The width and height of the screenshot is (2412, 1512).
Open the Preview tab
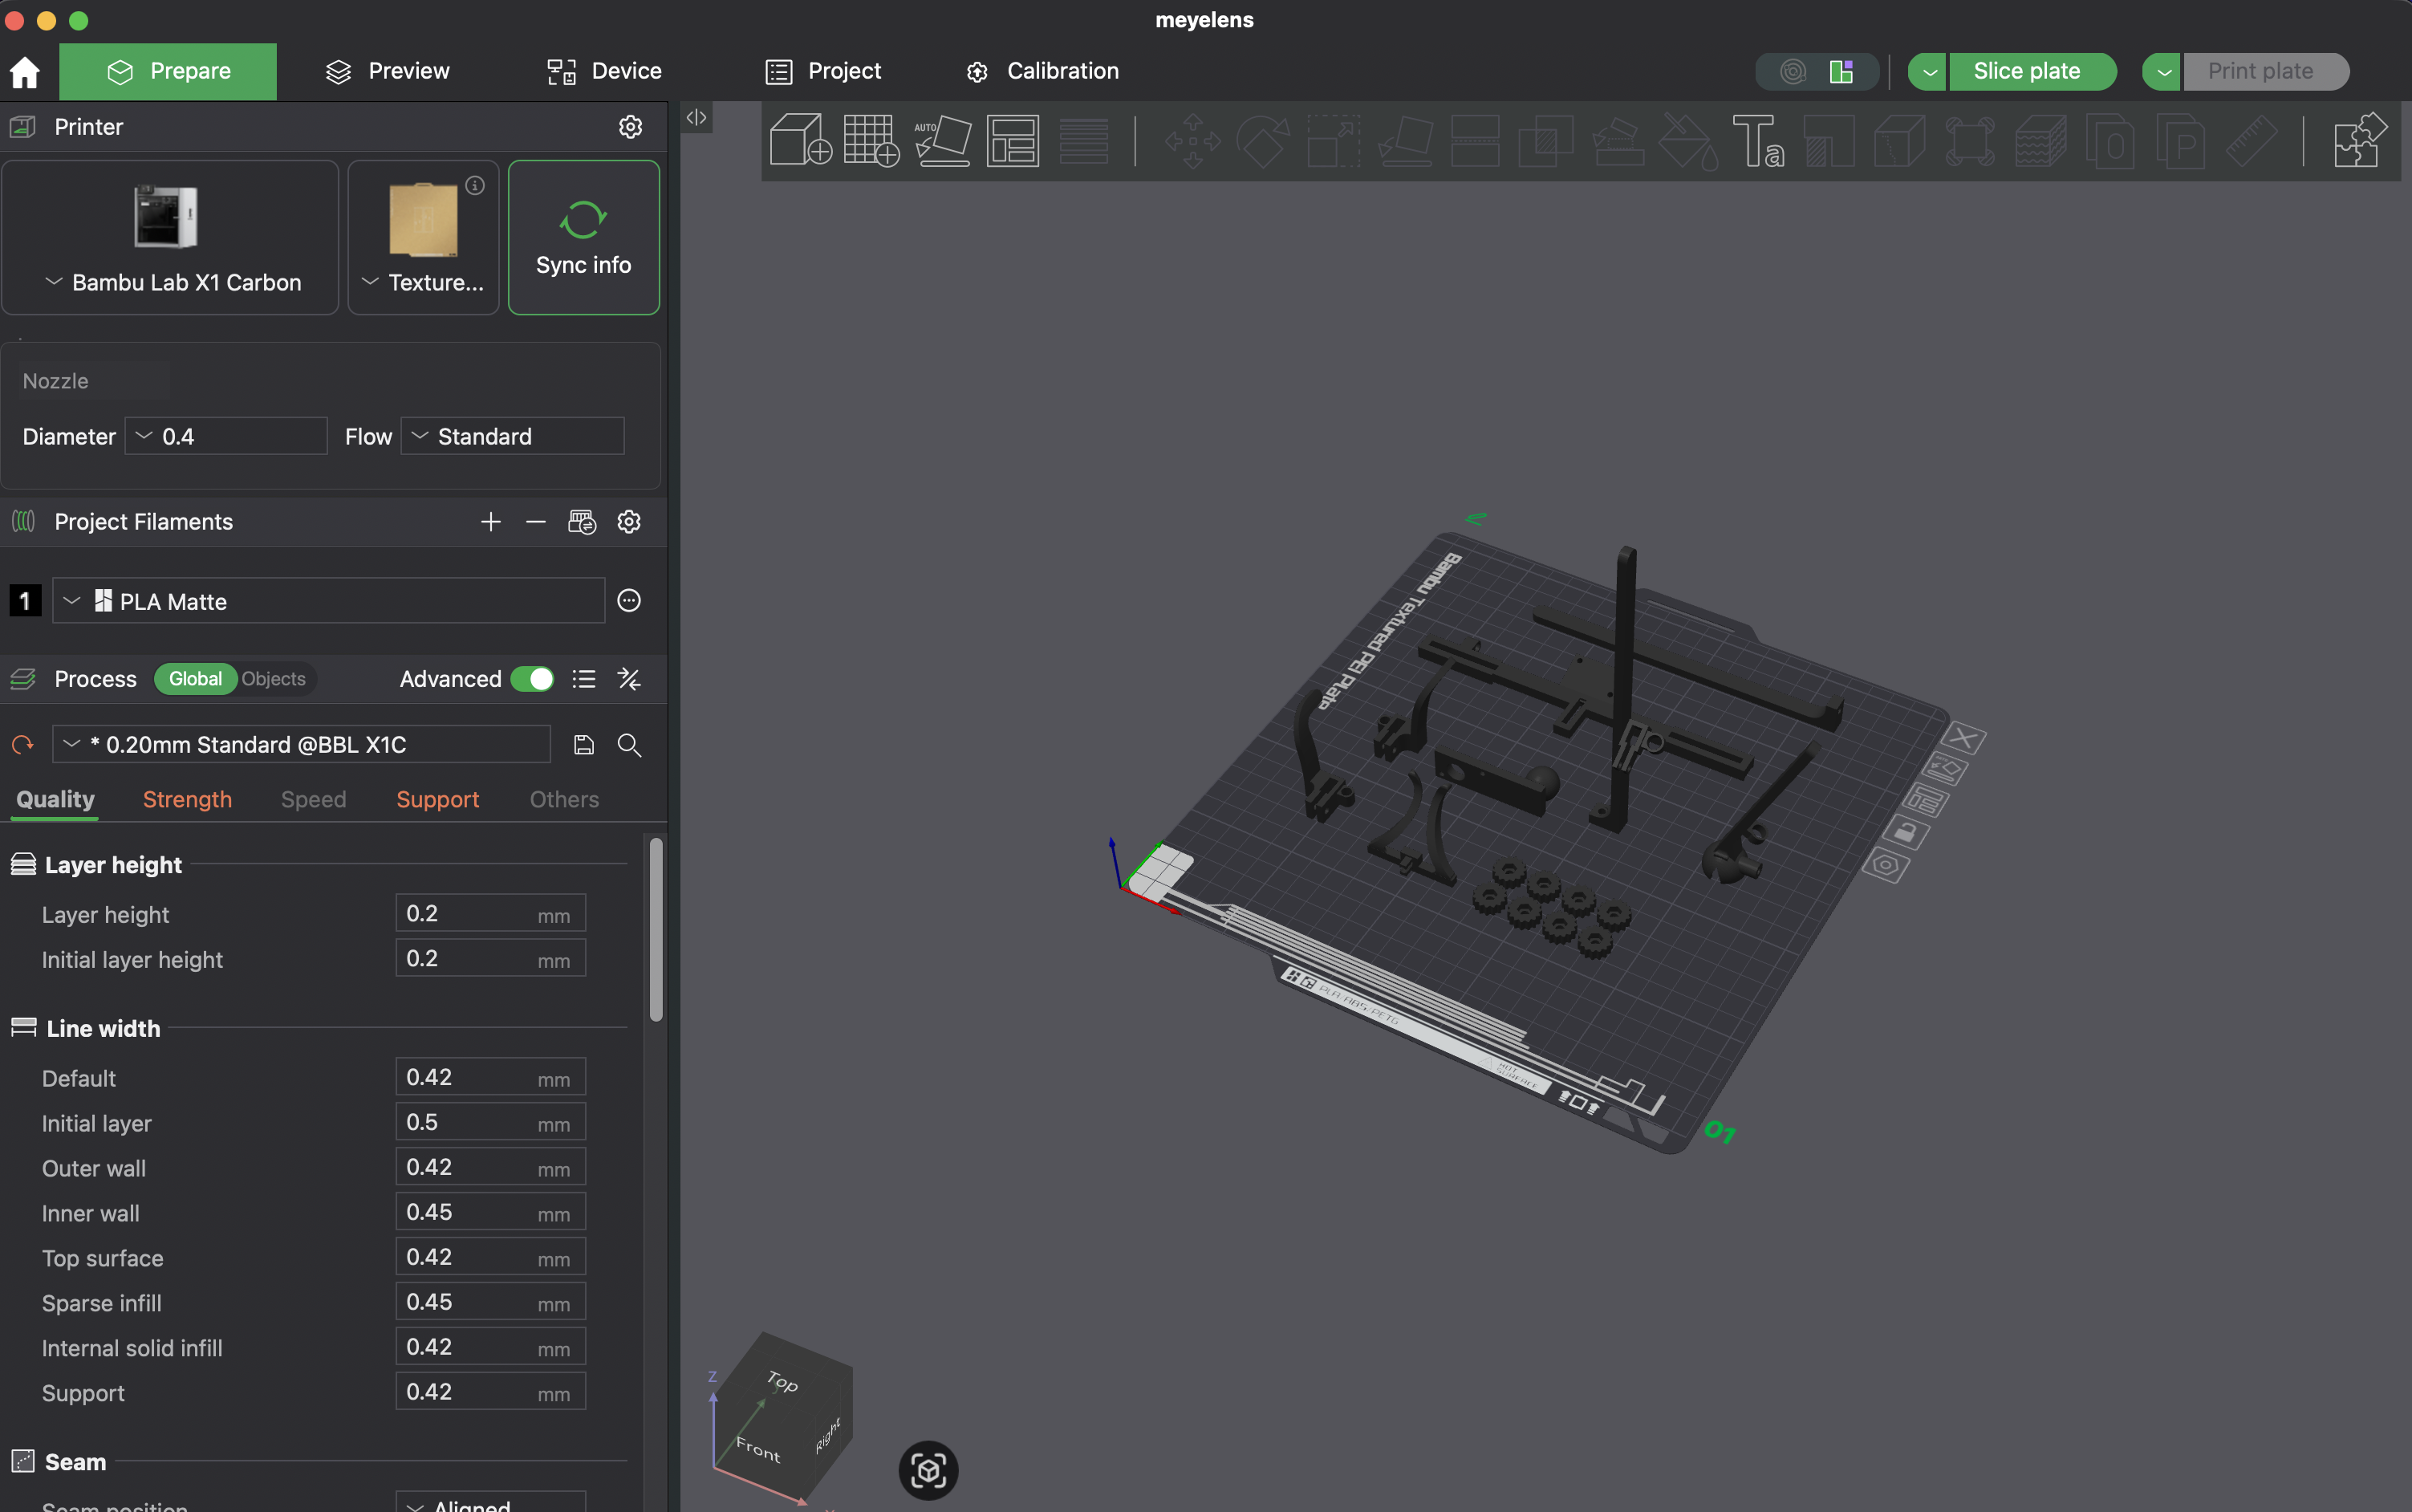pyautogui.click(x=388, y=71)
